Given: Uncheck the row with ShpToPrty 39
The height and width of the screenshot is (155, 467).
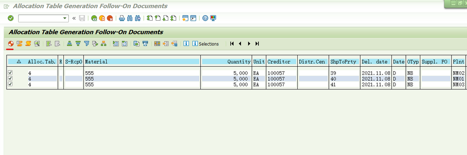Looking at the screenshot, I should click(x=11, y=73).
